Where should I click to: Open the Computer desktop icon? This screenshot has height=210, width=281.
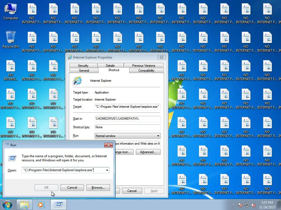tap(11, 12)
